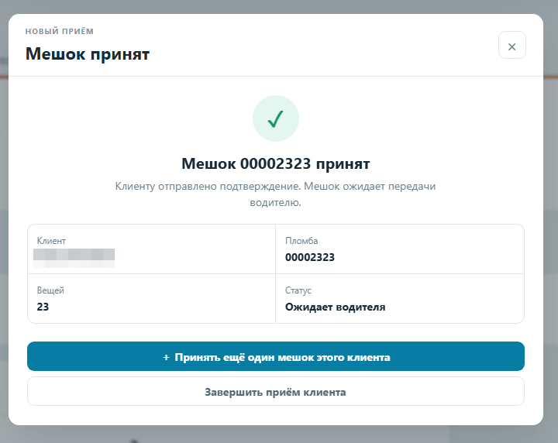Click the 'Статус' field label

click(x=298, y=290)
